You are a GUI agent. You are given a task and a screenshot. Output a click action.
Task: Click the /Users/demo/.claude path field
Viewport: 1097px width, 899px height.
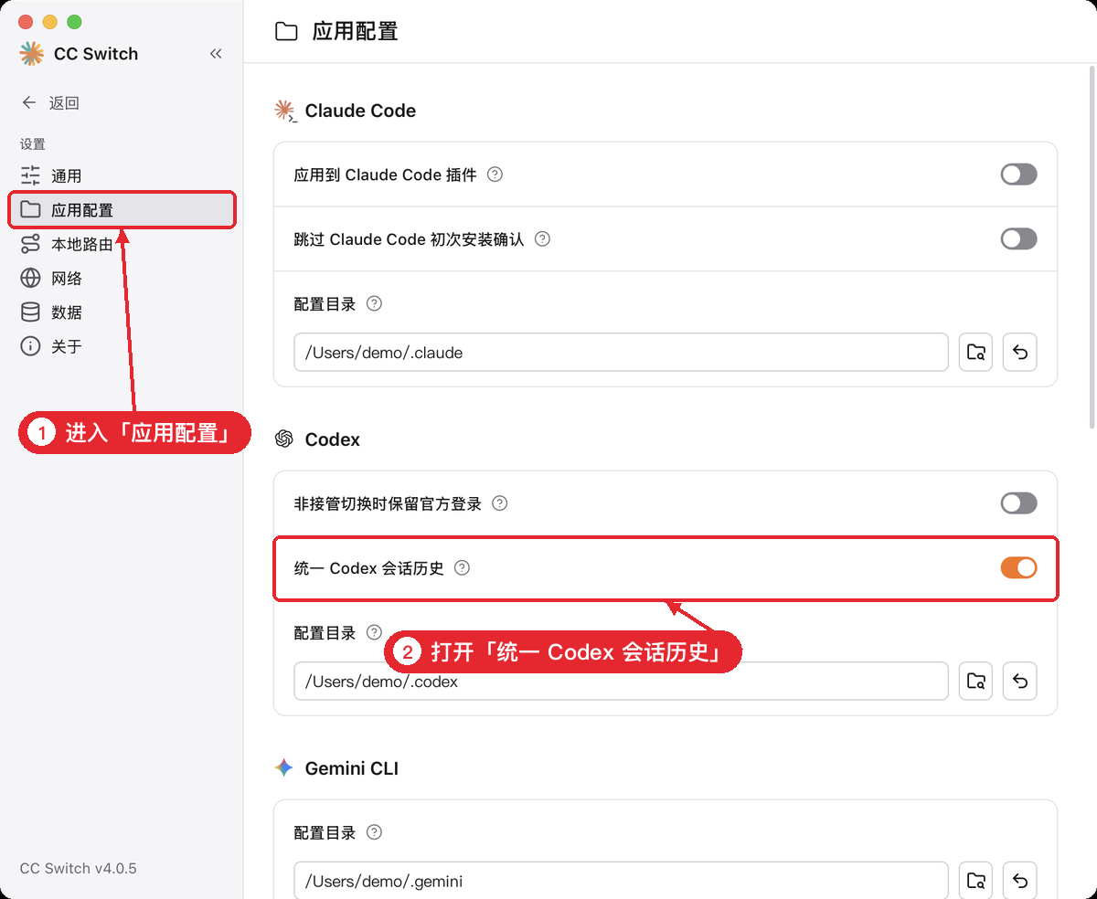pyautogui.click(x=621, y=353)
